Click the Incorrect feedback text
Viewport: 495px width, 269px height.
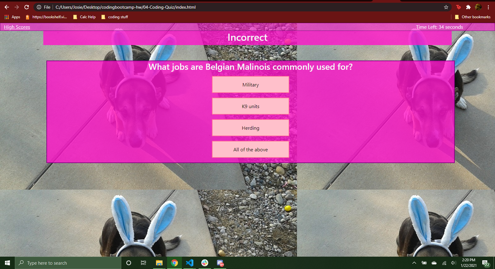[247, 37]
